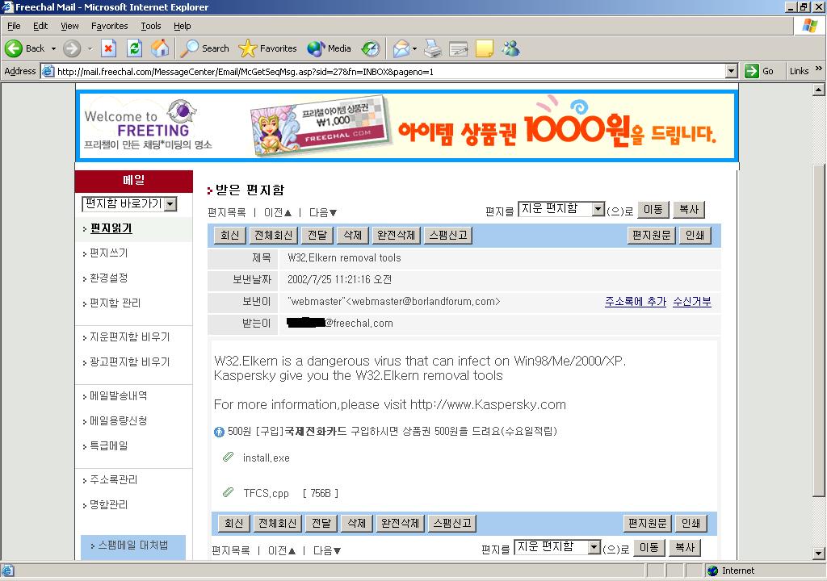Open the Tools menu
Screen dimensions: 827x581
[151, 26]
